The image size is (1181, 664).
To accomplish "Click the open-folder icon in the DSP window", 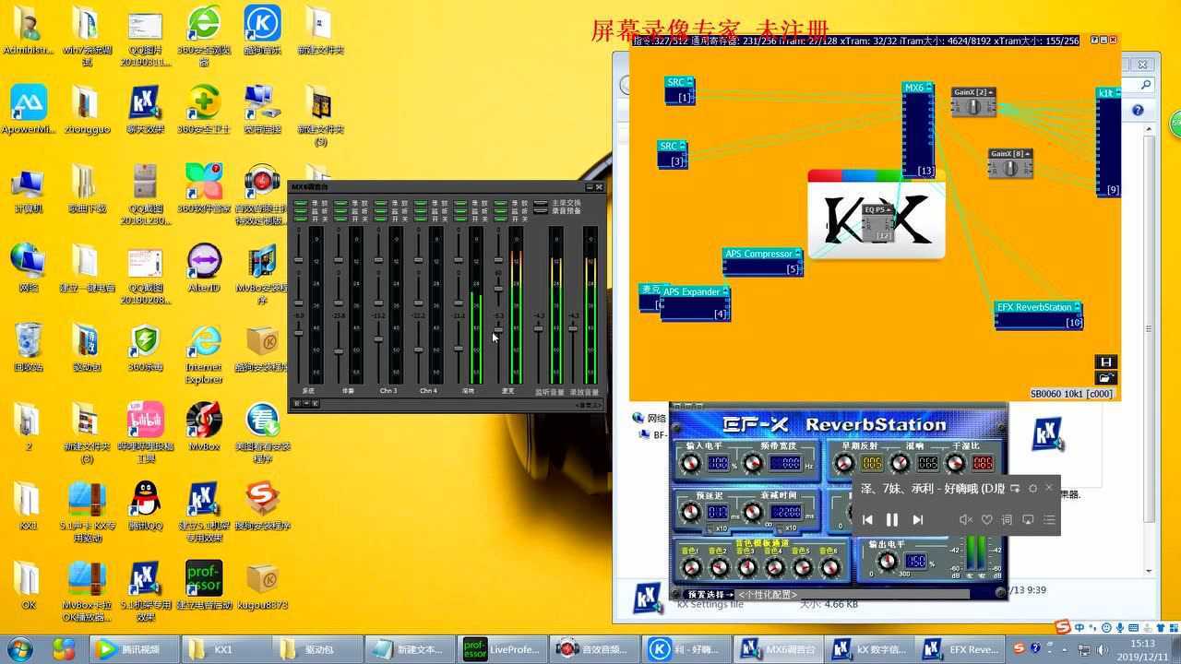I will tap(1105, 377).
